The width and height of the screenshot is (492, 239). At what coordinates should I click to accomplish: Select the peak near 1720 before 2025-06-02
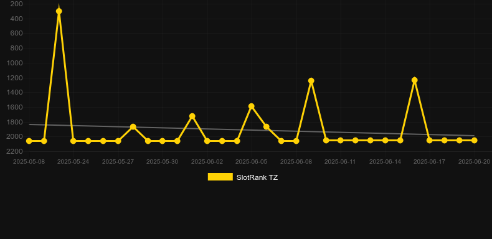click(x=192, y=116)
